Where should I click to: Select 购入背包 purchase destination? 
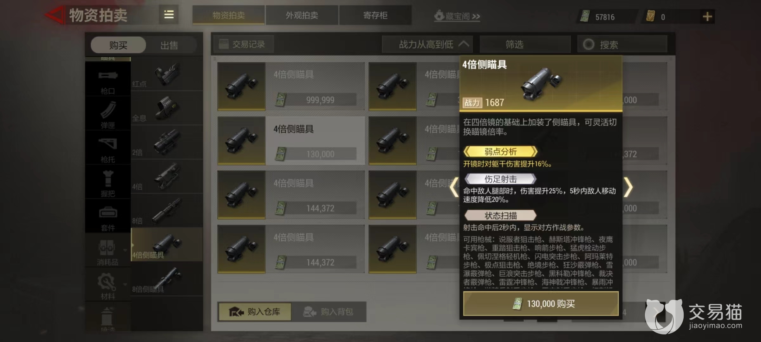coord(328,312)
